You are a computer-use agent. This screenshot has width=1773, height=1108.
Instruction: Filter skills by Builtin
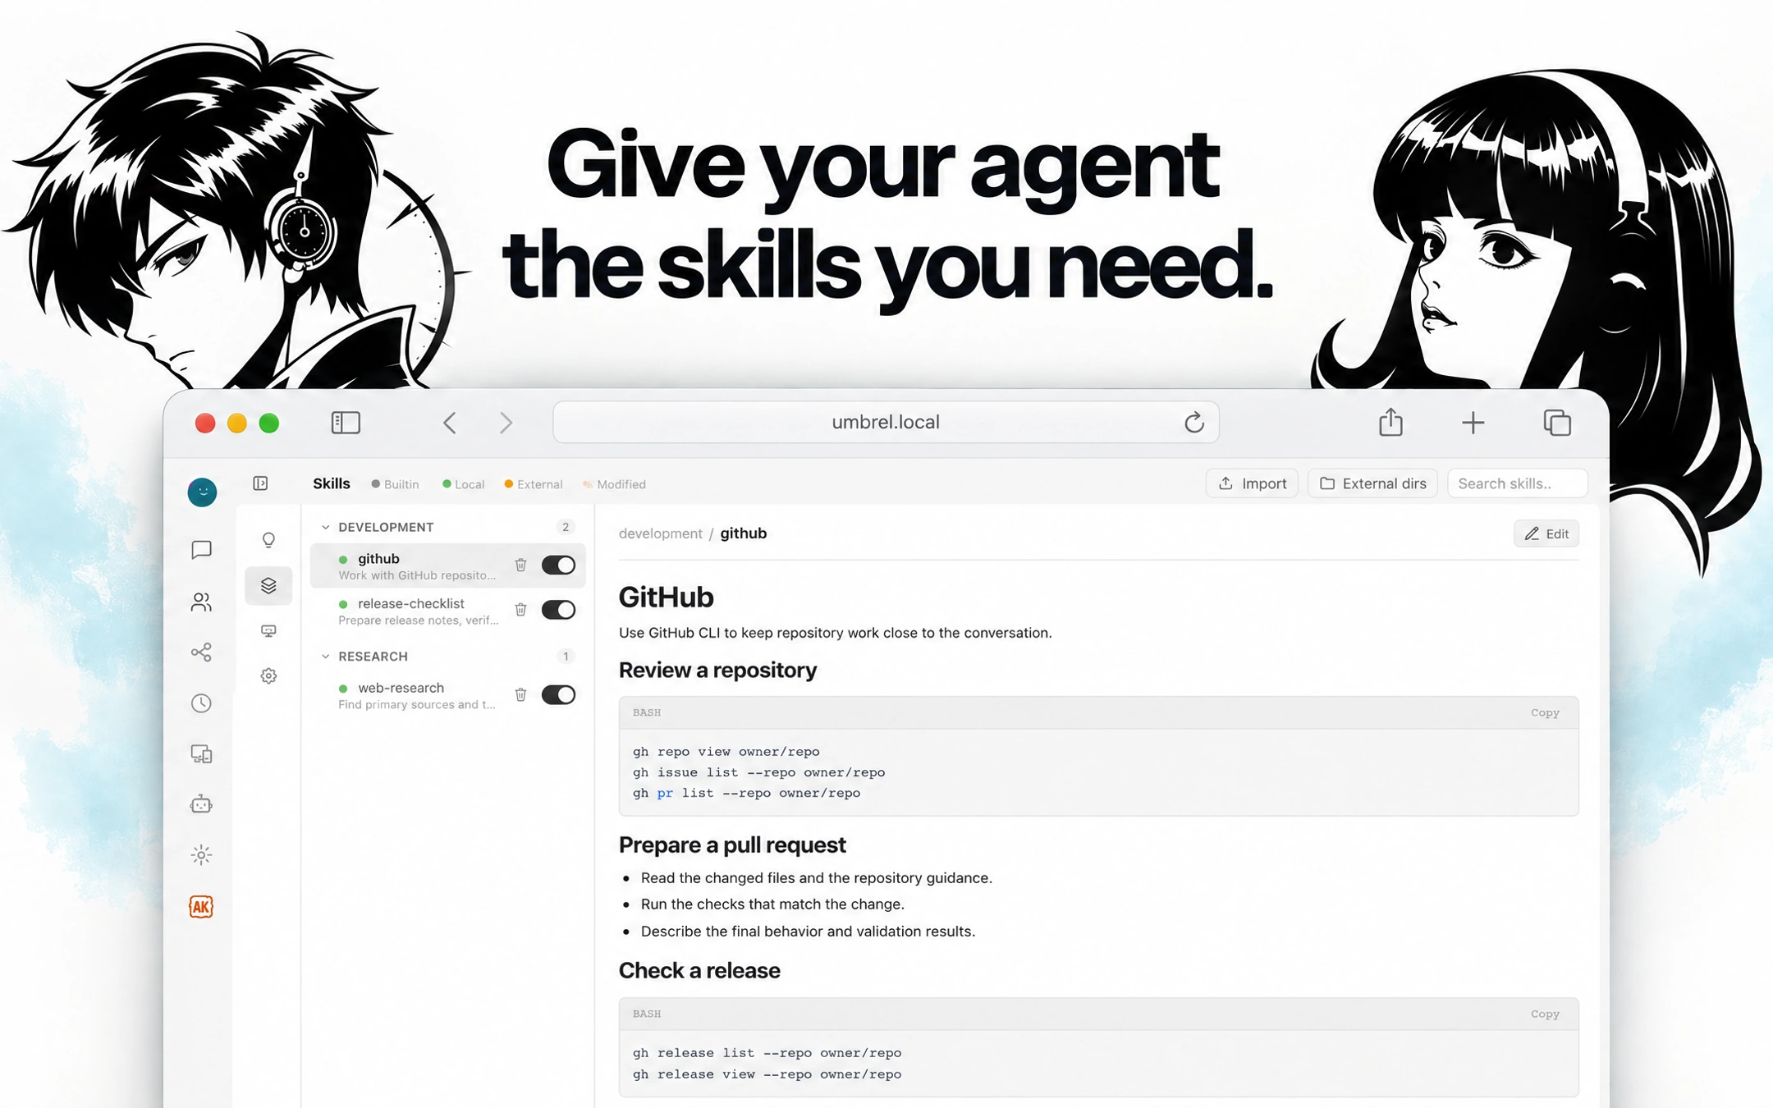(x=395, y=484)
